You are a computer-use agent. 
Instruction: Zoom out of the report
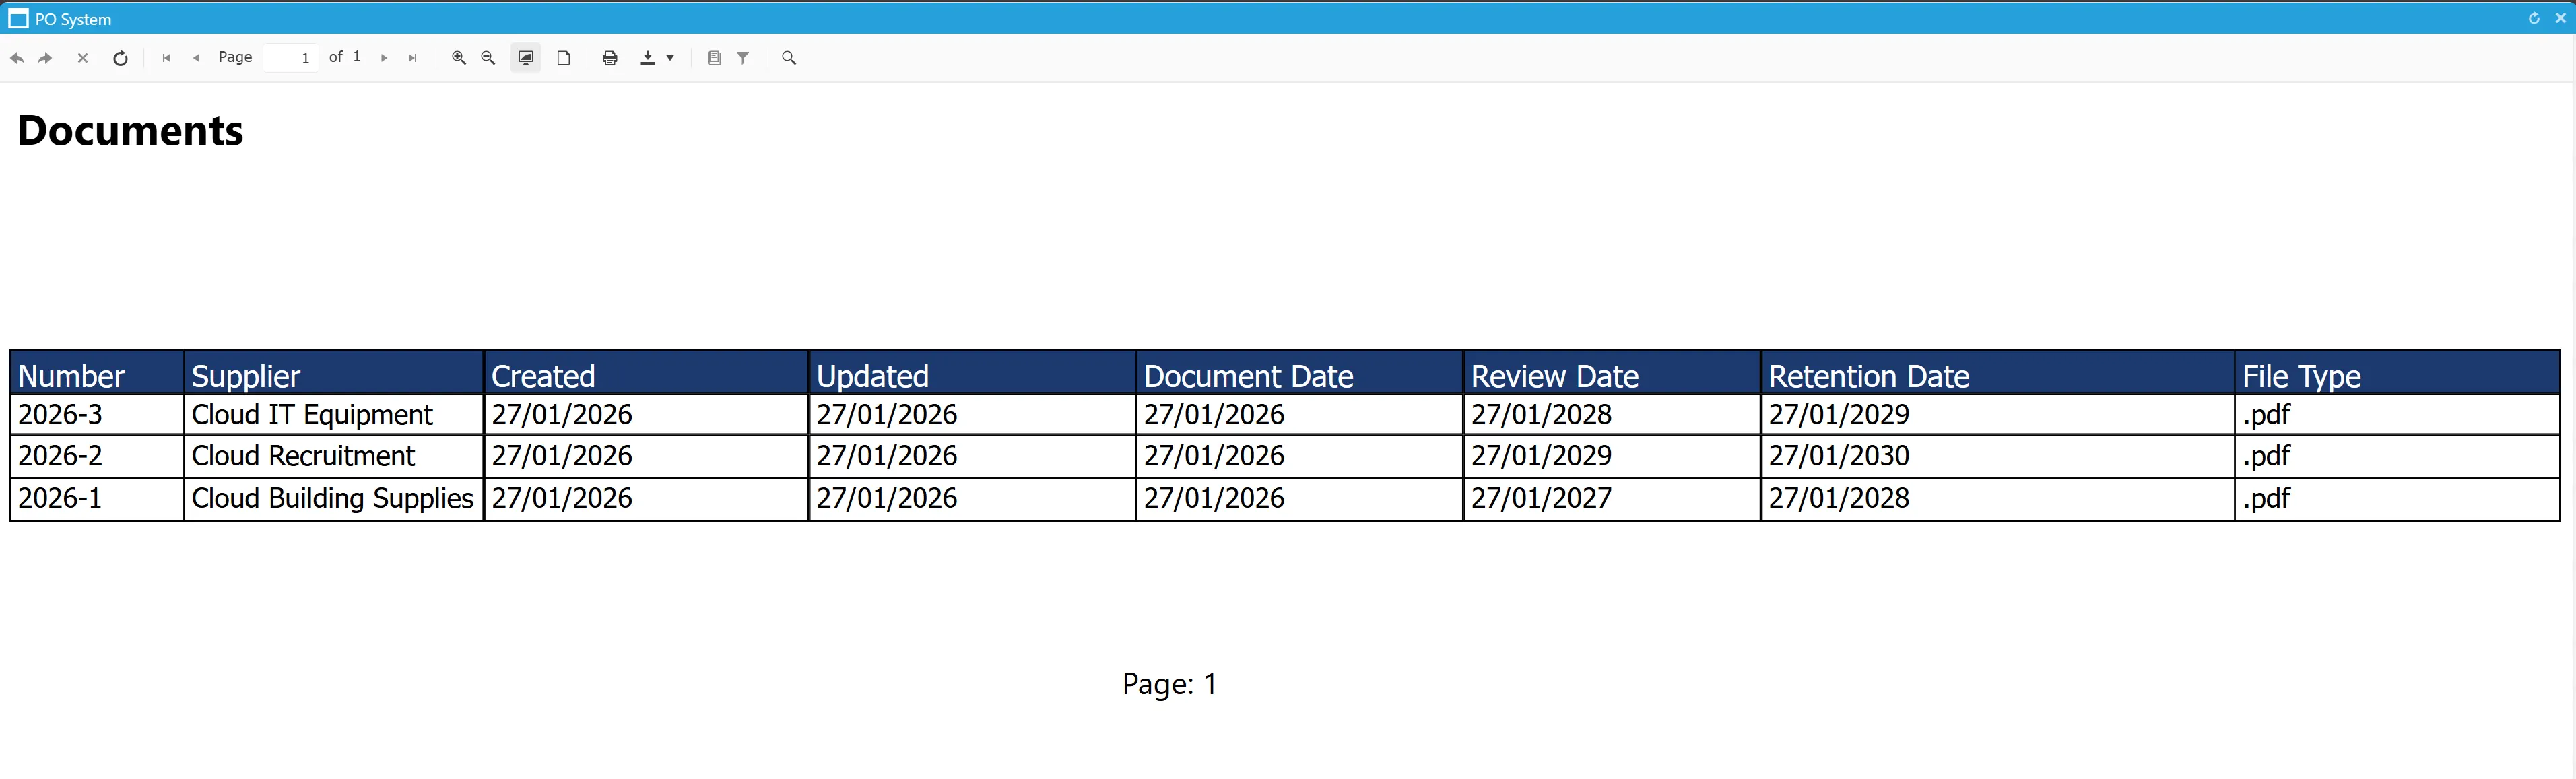[488, 58]
